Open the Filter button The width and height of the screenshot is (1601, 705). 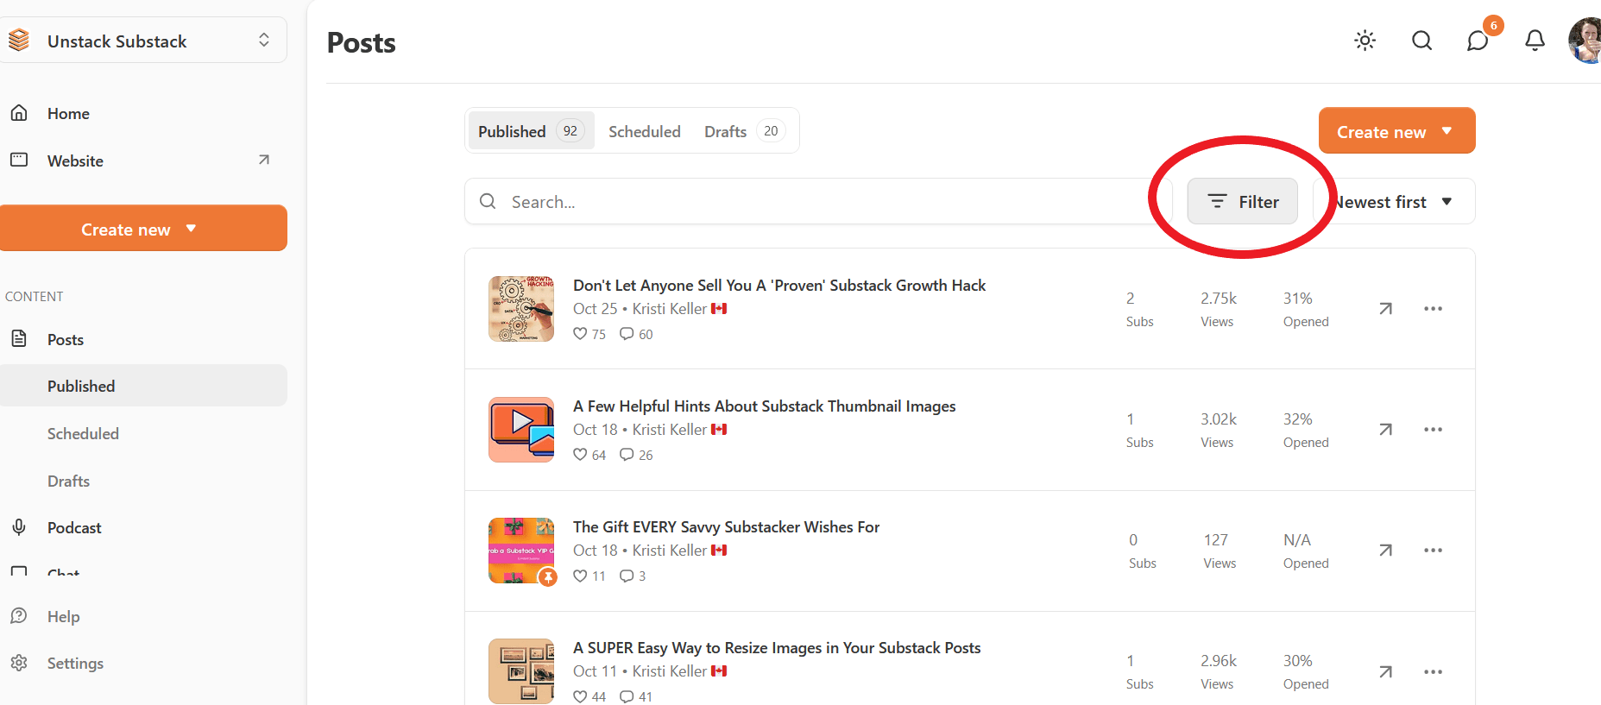[1242, 201]
